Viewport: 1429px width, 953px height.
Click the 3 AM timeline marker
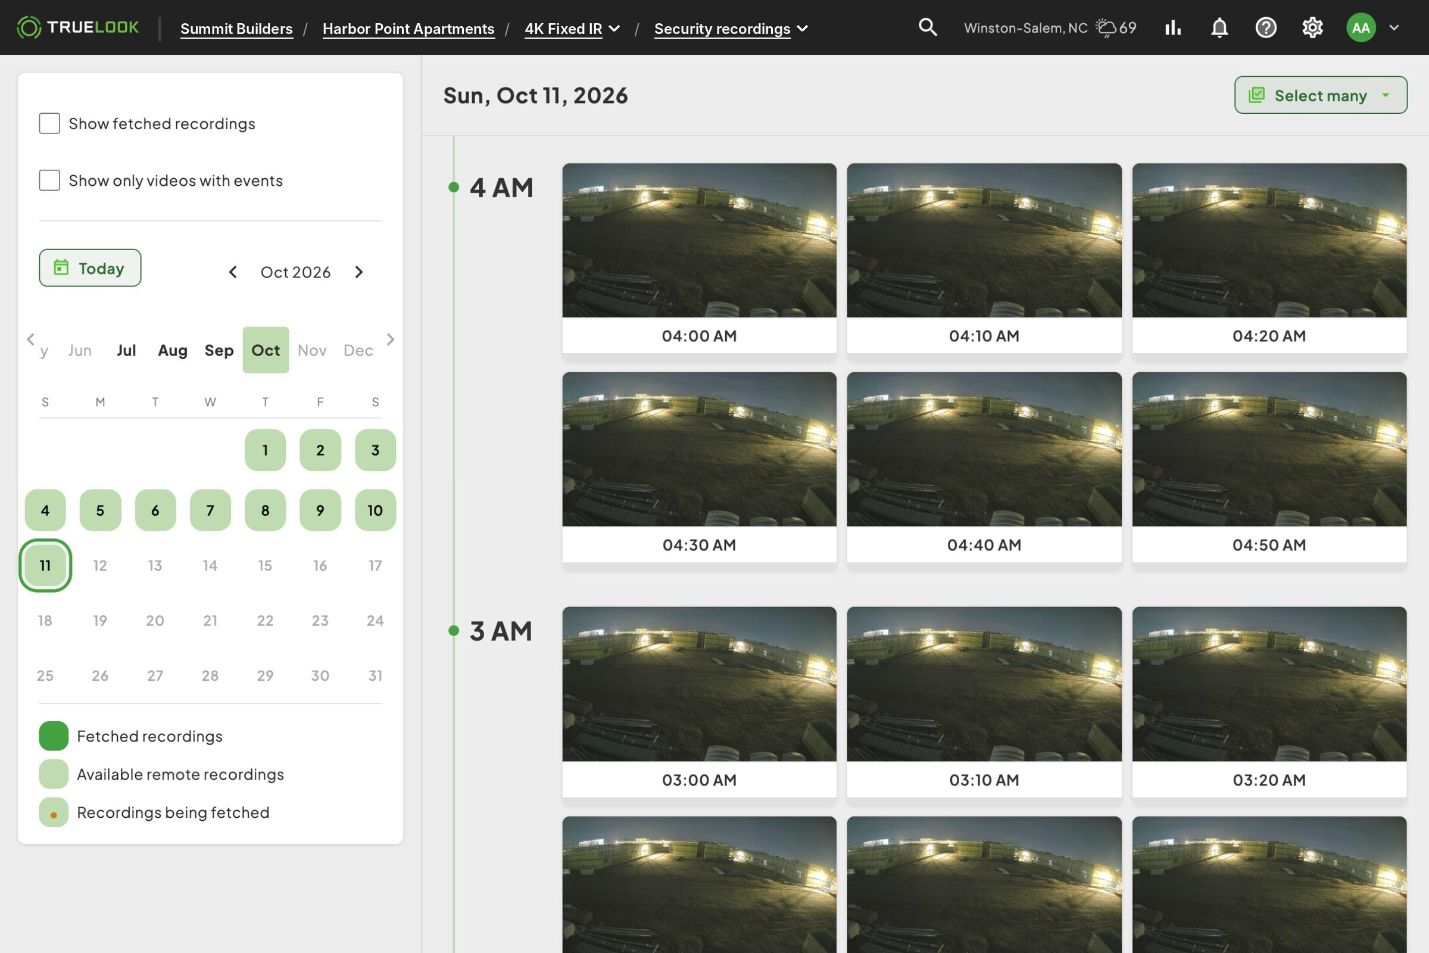pyautogui.click(x=453, y=631)
